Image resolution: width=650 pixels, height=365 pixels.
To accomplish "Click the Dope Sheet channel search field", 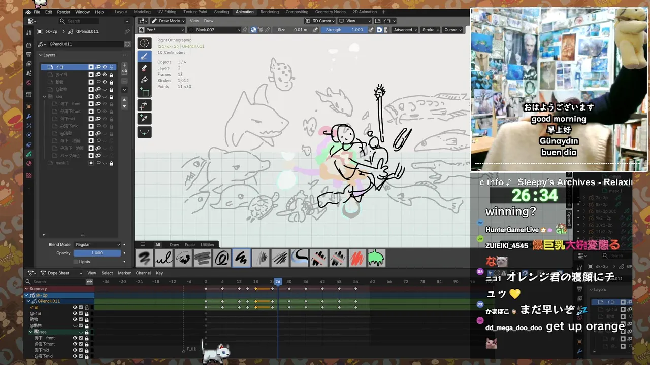I will click(55, 281).
